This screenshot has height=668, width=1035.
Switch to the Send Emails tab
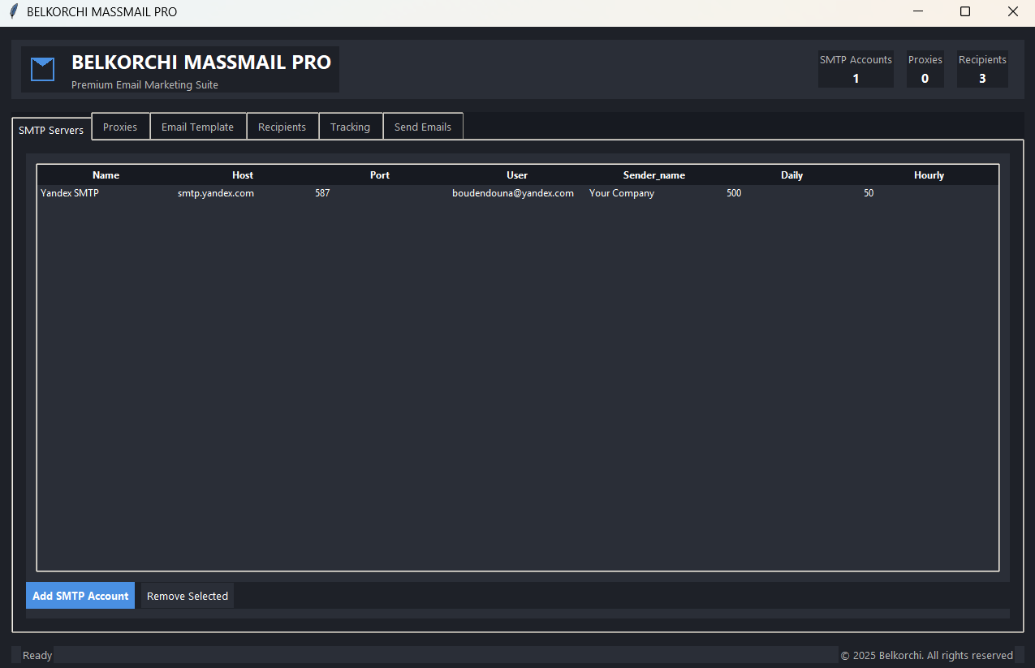click(422, 127)
